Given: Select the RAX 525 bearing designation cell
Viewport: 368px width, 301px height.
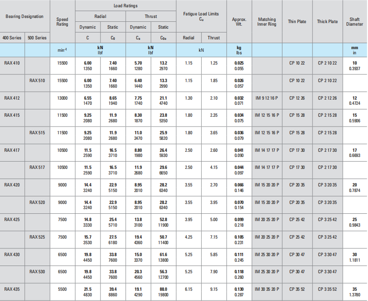Looking at the screenshot, I should point(38,237).
